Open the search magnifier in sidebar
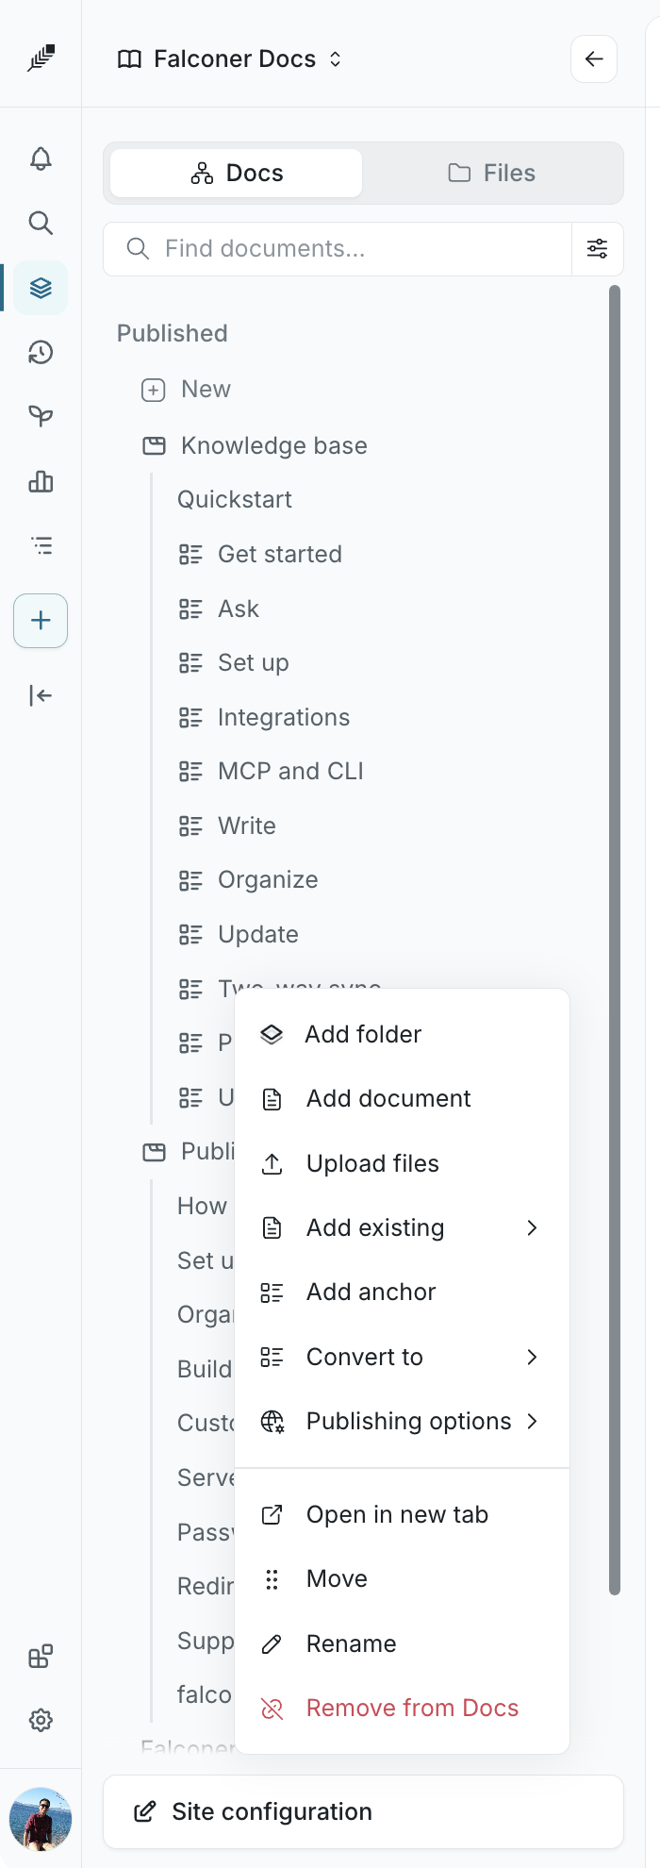 pos(41,223)
